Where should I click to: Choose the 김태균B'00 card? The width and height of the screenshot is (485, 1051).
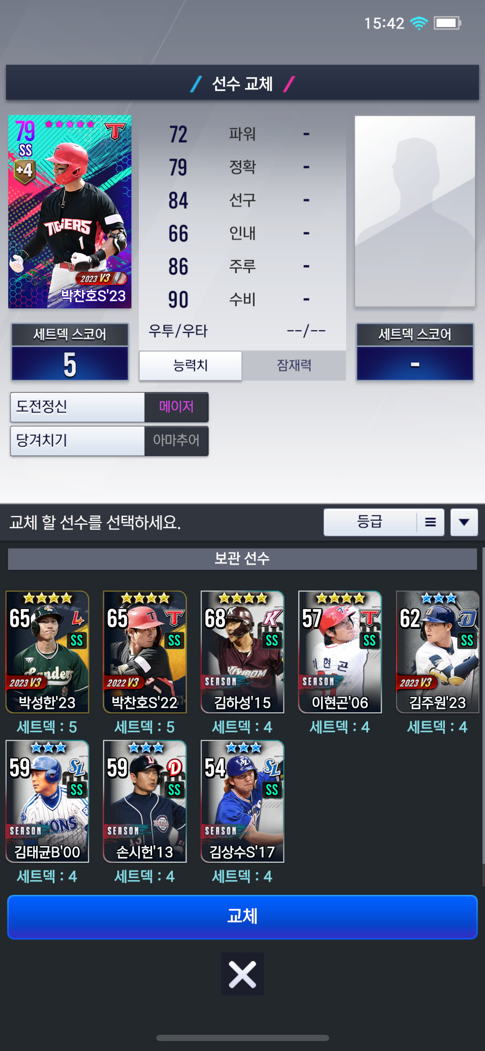coord(47,801)
